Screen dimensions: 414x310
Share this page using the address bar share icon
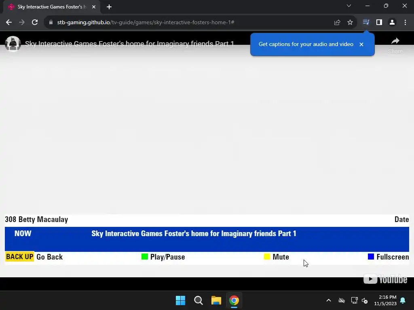pos(337,23)
